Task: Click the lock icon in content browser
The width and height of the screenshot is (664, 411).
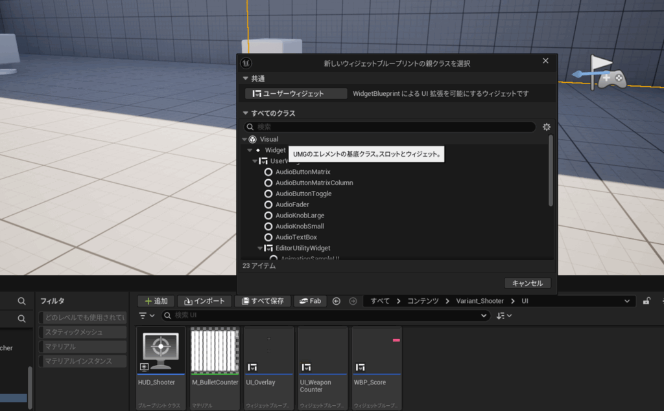Action: (x=646, y=301)
